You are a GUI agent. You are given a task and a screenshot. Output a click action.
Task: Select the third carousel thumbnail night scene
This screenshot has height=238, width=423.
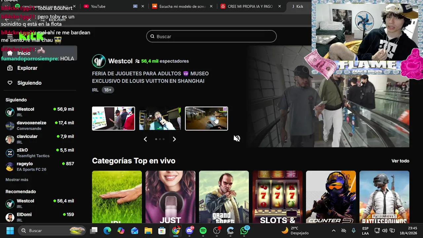click(x=207, y=118)
